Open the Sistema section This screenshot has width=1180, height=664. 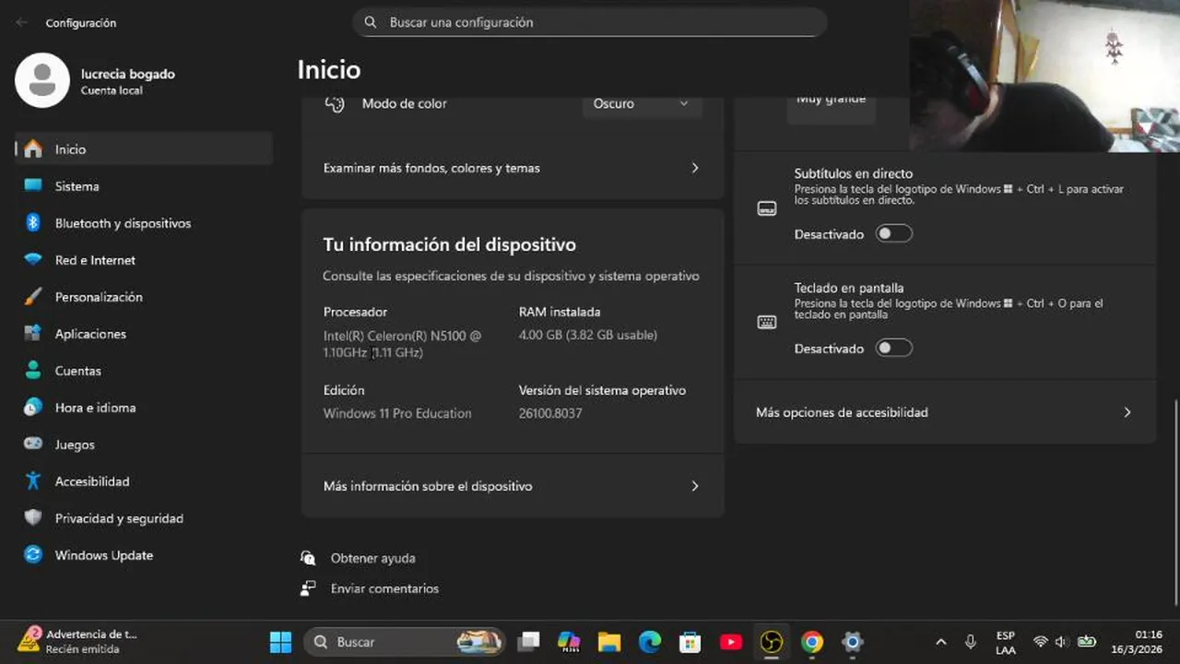click(x=144, y=186)
